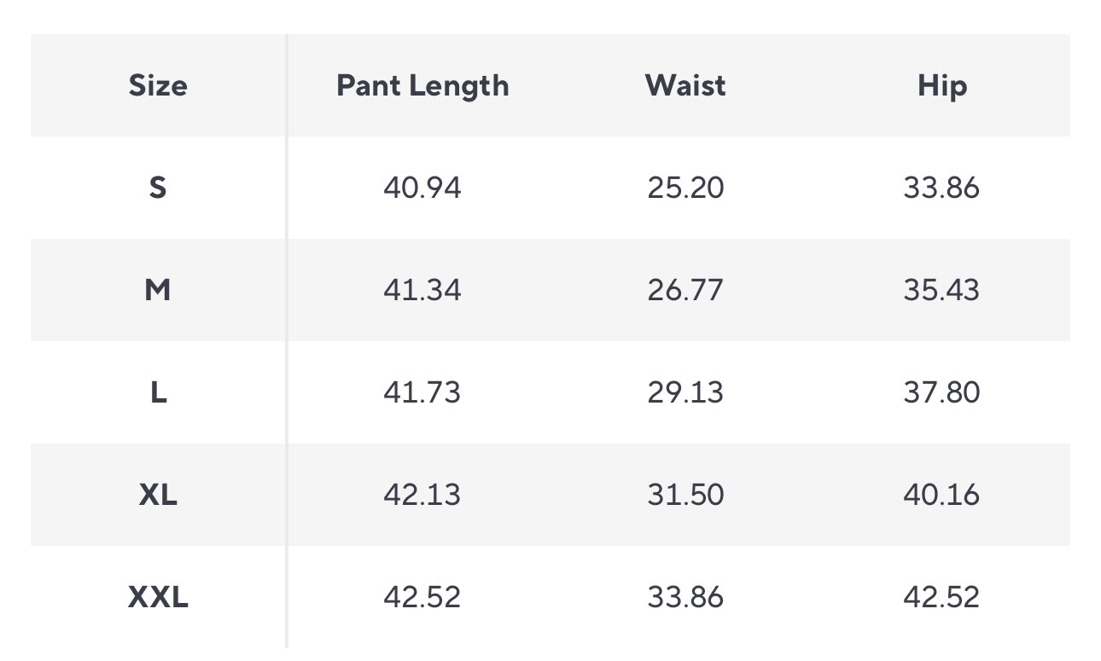
Task: Click the Waist column header
Action: [x=685, y=85]
